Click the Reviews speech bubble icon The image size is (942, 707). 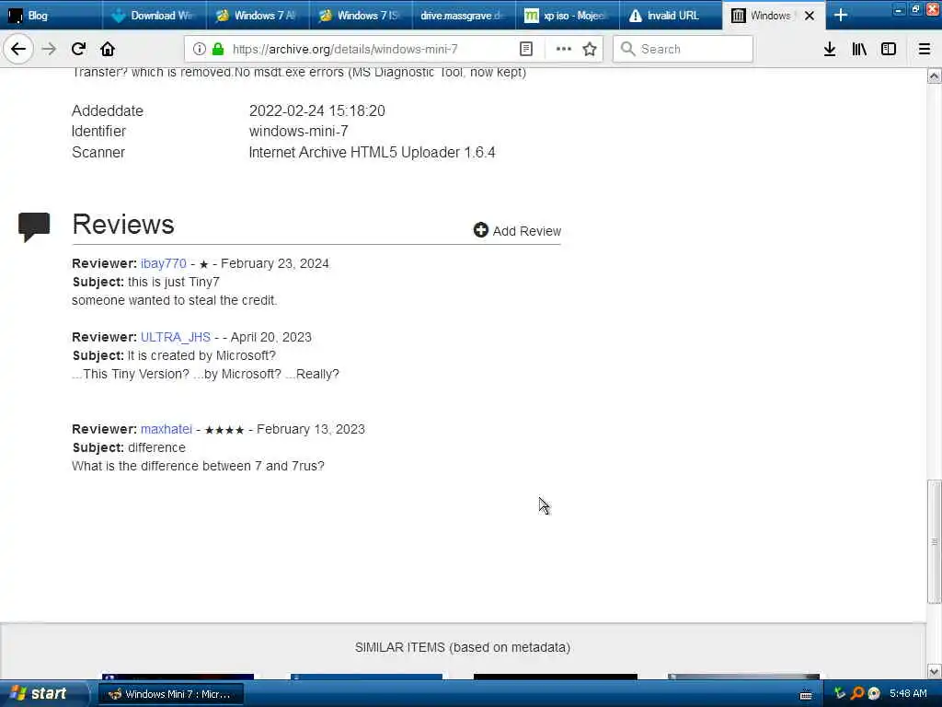34,226
